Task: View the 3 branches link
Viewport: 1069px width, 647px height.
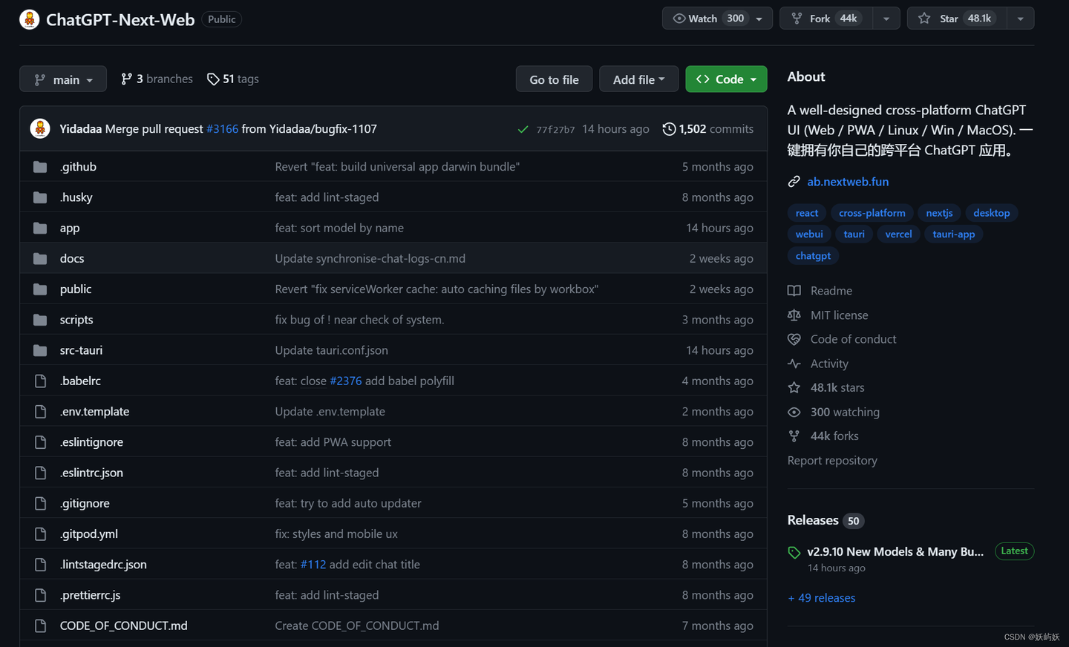Action: click(x=157, y=79)
